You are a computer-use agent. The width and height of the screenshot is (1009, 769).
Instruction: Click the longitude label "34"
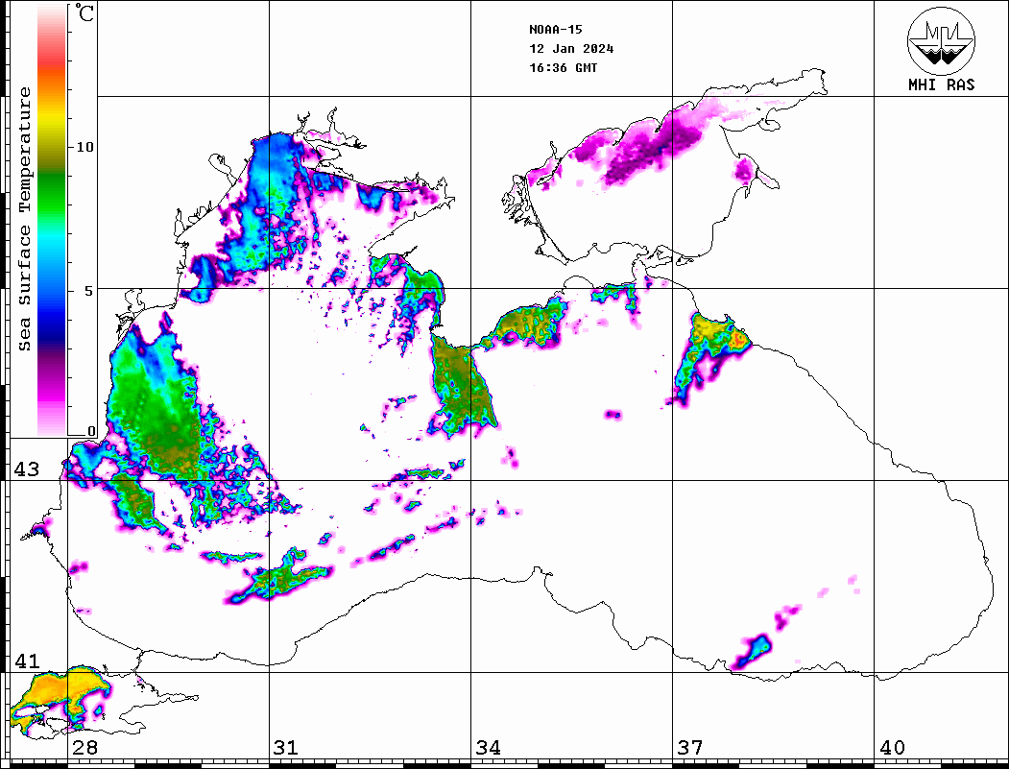coord(488,748)
